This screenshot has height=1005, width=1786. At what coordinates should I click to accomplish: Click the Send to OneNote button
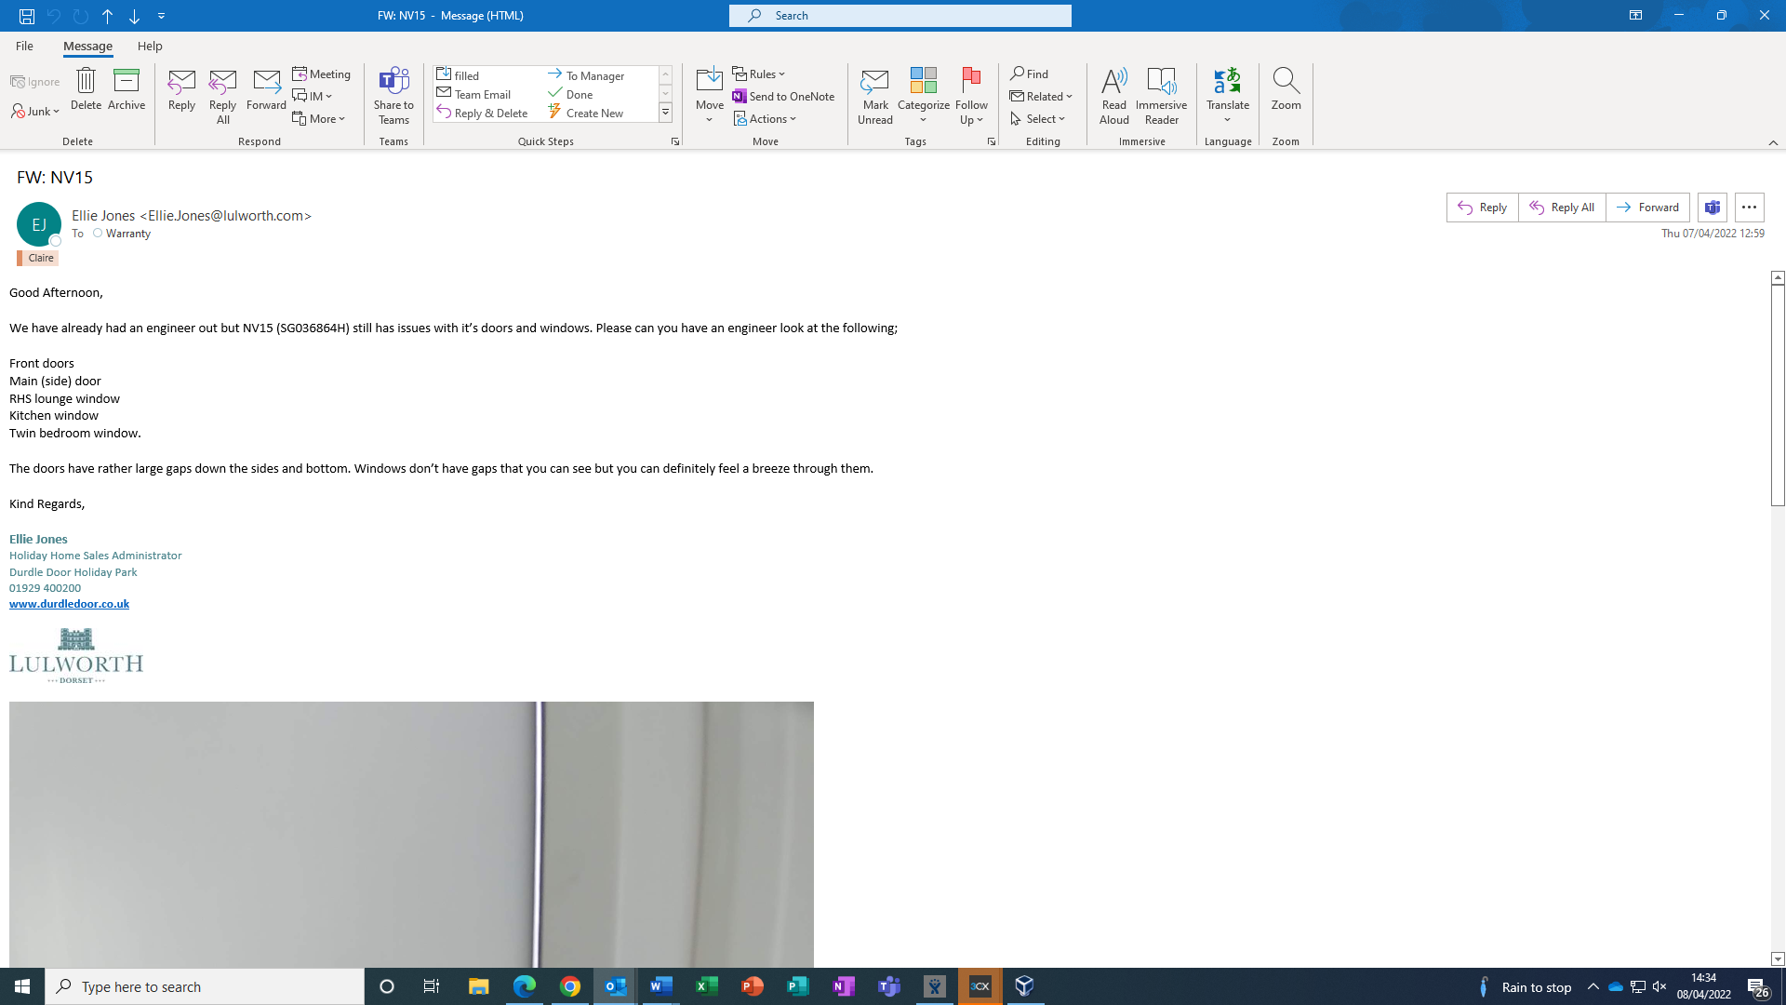pos(783,97)
